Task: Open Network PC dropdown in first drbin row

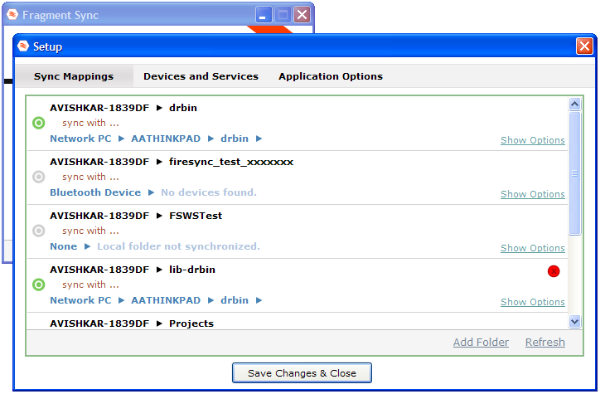Action: pos(80,139)
